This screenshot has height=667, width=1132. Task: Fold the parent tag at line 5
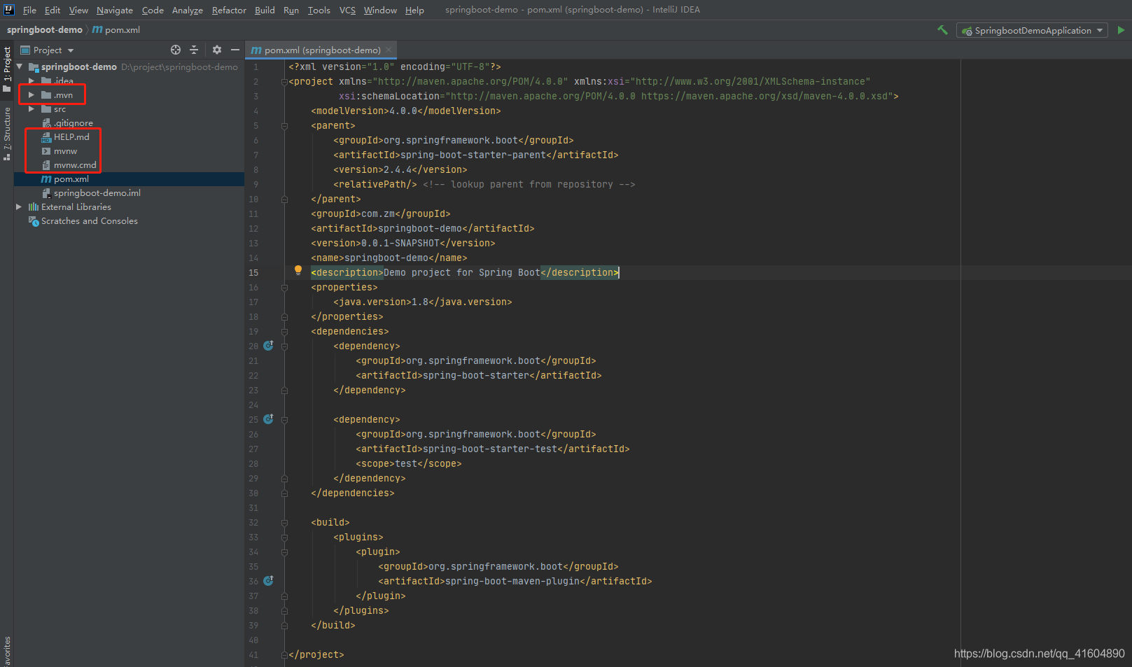click(284, 126)
